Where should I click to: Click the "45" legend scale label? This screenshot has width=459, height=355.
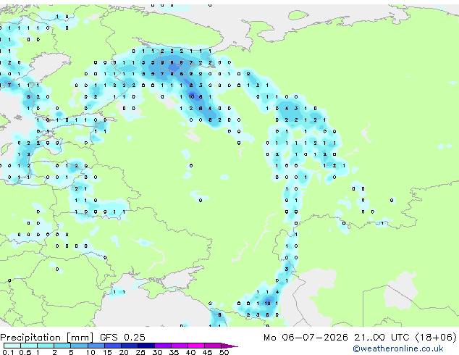[x=207, y=352]
